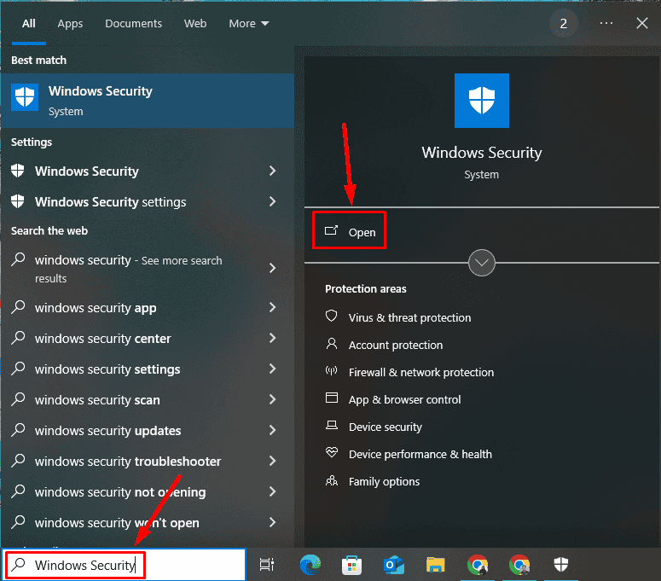Click the Windows Security shield taskbar icon
This screenshot has height=581, width=661.
tap(560, 564)
